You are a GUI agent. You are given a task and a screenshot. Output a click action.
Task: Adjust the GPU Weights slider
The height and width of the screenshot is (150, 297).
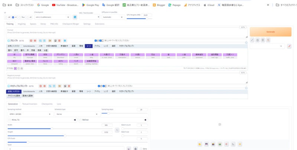click(139, 18)
